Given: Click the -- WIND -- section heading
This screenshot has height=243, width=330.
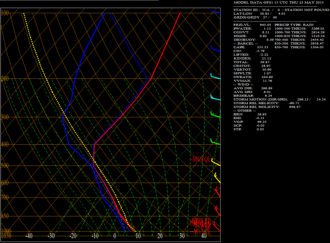Looking at the screenshot, I should coord(243,85).
